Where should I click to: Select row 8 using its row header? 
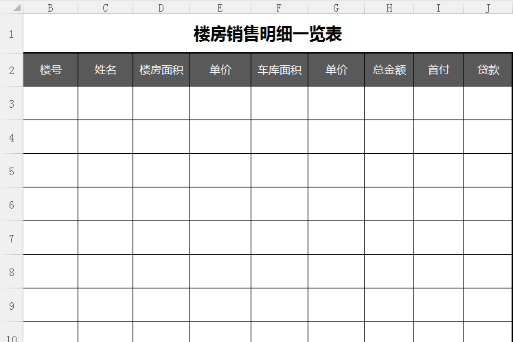pos(11,271)
